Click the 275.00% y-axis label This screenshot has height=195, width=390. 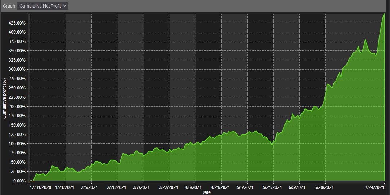pos(17,79)
